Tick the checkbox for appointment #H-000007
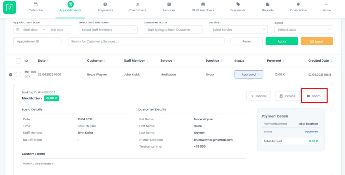 click(x=19, y=75)
